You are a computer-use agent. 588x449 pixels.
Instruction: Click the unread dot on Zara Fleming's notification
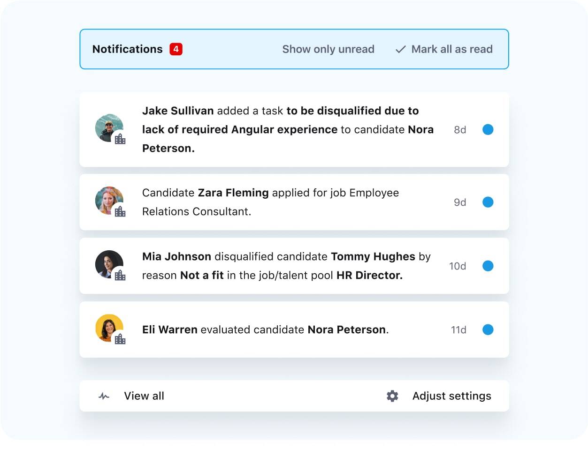488,202
